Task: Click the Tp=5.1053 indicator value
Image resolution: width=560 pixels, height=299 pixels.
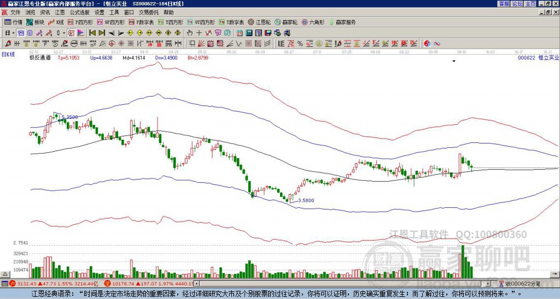Action: [68, 58]
